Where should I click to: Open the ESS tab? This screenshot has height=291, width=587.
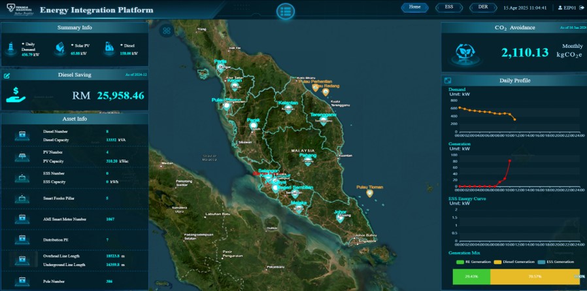448,7
